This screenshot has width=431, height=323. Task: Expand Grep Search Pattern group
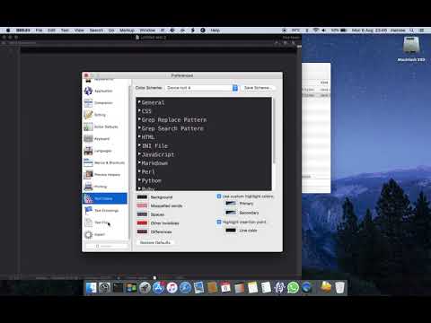(139, 128)
